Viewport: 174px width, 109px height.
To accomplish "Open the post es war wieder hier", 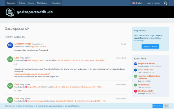I will tap(145, 70).
